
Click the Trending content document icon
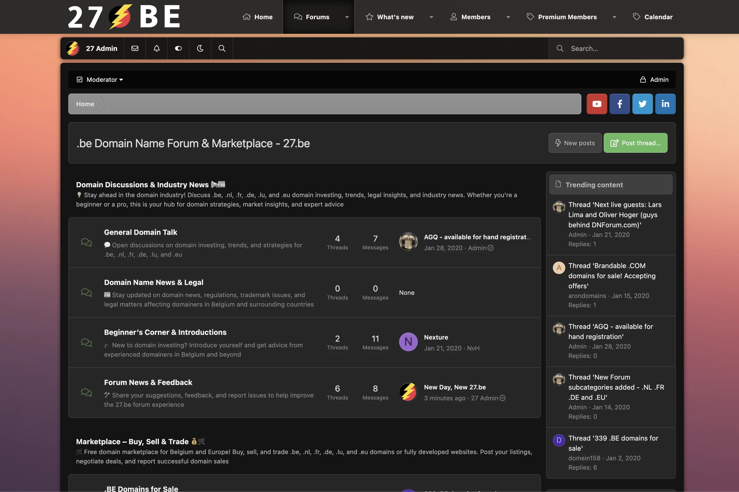[558, 184]
